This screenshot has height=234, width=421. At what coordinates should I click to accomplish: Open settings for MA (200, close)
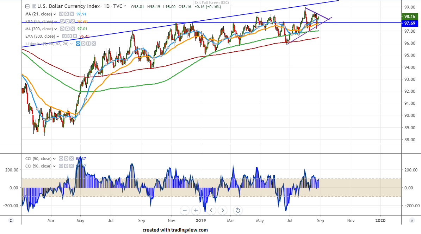[67, 29]
